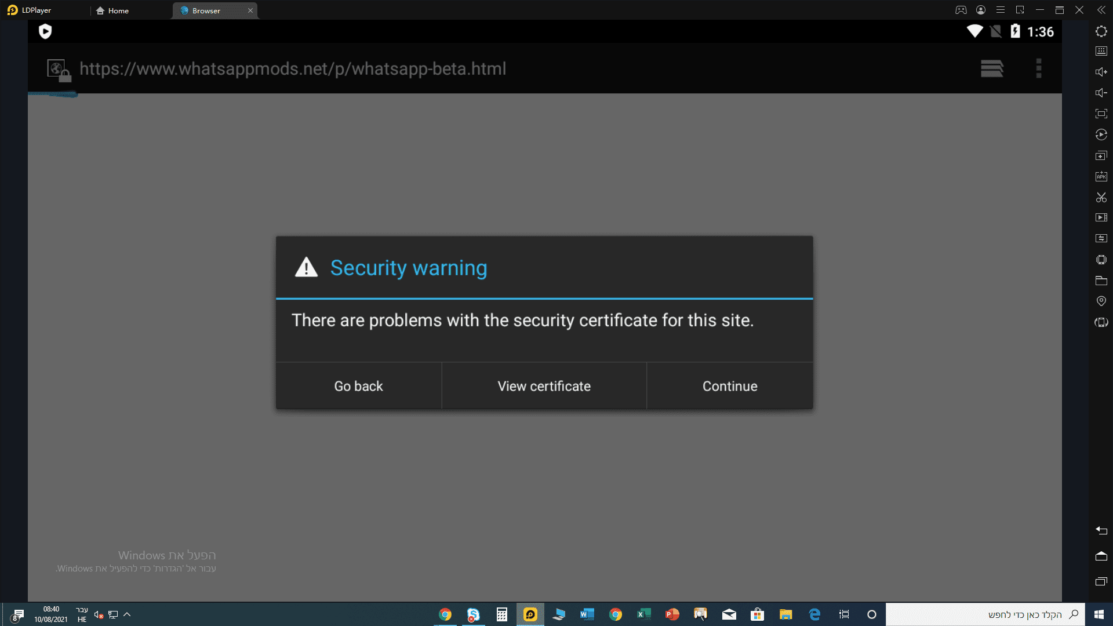Open the gamepad icon in title bar
Viewport: 1113px width, 626px height.
tap(961, 10)
